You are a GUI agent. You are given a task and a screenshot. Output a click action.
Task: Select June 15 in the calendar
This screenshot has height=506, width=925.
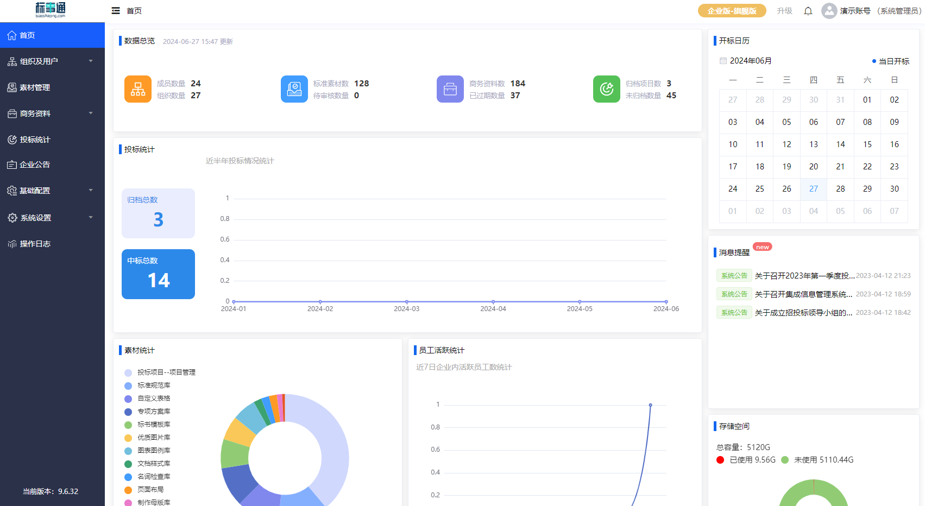(x=867, y=144)
